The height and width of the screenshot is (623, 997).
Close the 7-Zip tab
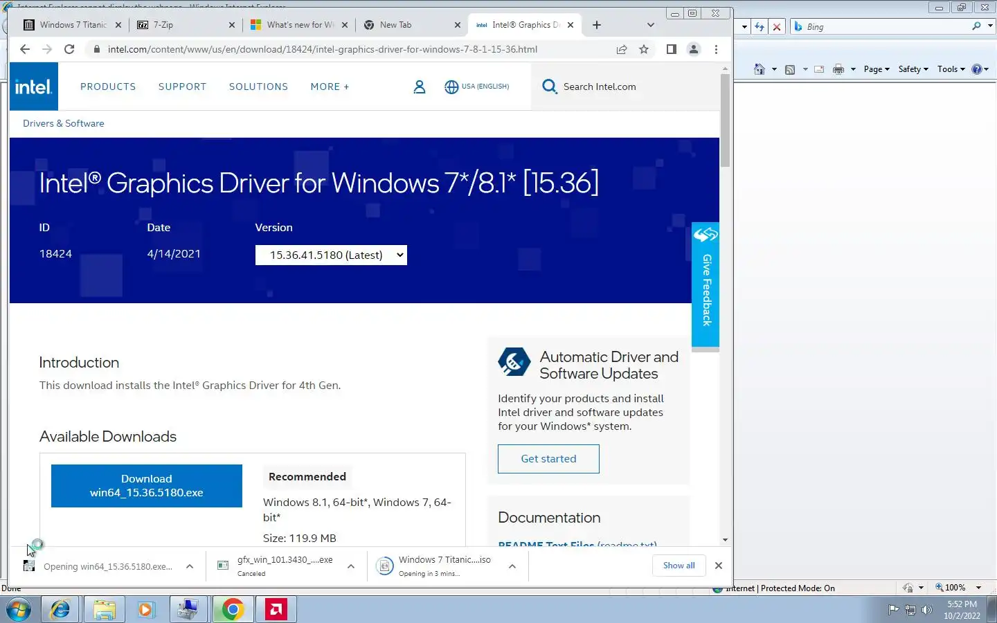[x=232, y=25]
